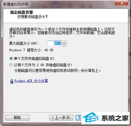Image resolution: width=131 pixels, height=126 pixels.
Task: Click the Pocket ACE USB device icon
Action: click(x=12, y=81)
